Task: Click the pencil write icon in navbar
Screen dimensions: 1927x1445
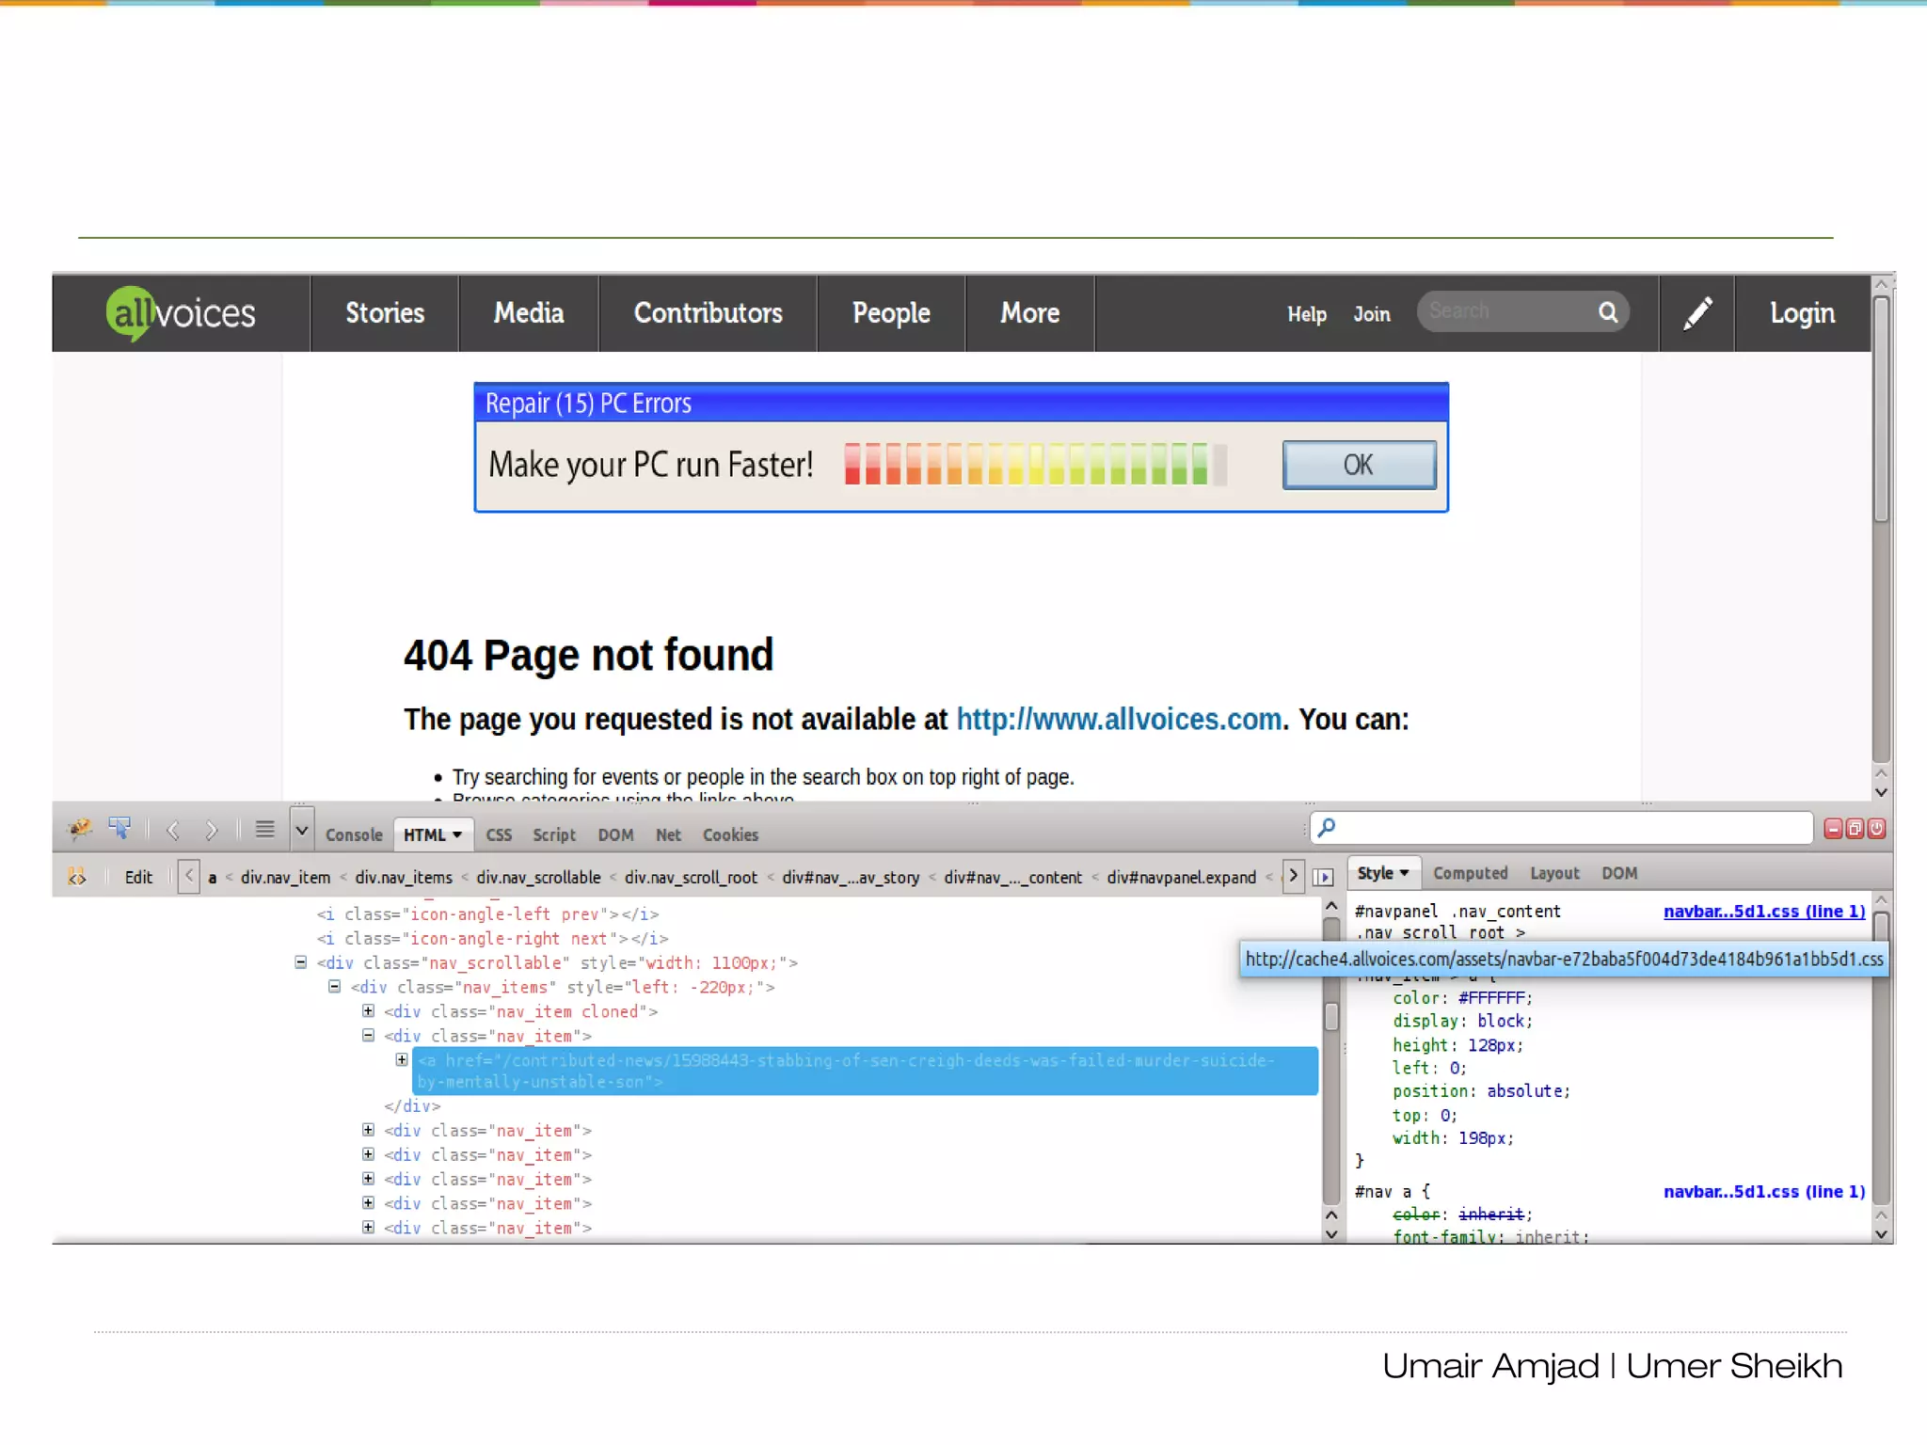Action: click(1697, 313)
